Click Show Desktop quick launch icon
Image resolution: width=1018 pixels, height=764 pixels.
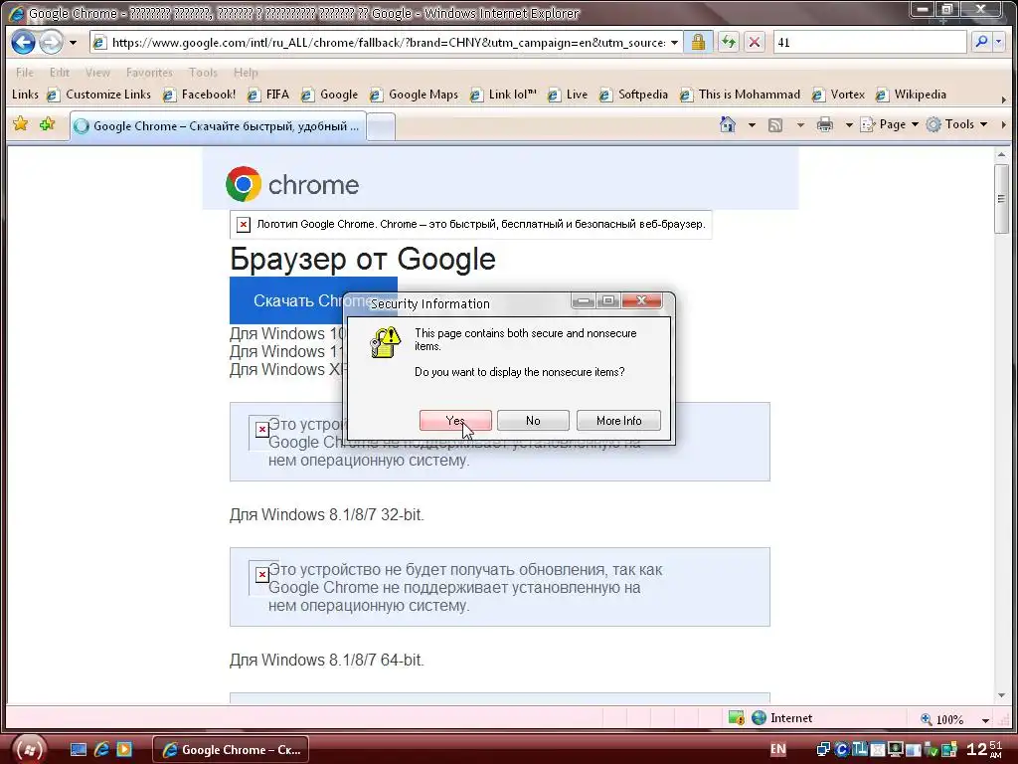(79, 750)
